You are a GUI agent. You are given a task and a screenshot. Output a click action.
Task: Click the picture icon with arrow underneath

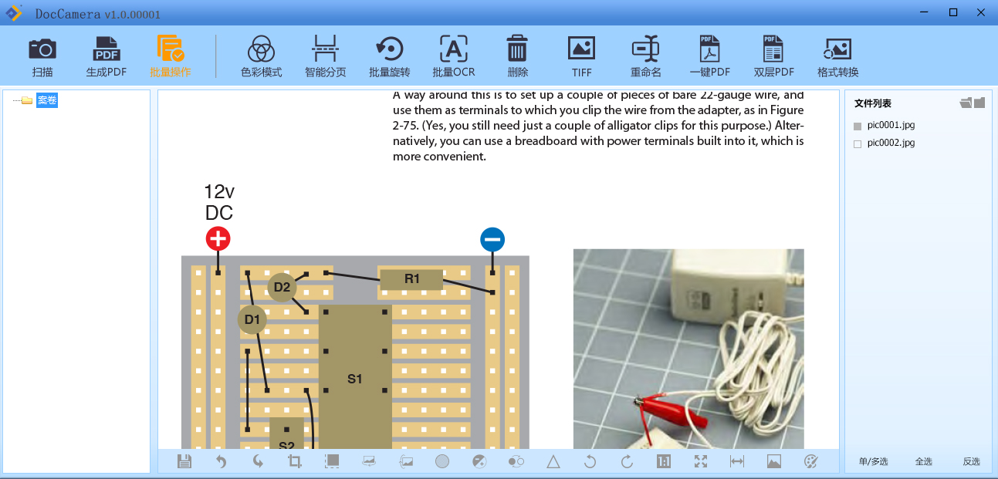pyautogui.click(x=369, y=461)
